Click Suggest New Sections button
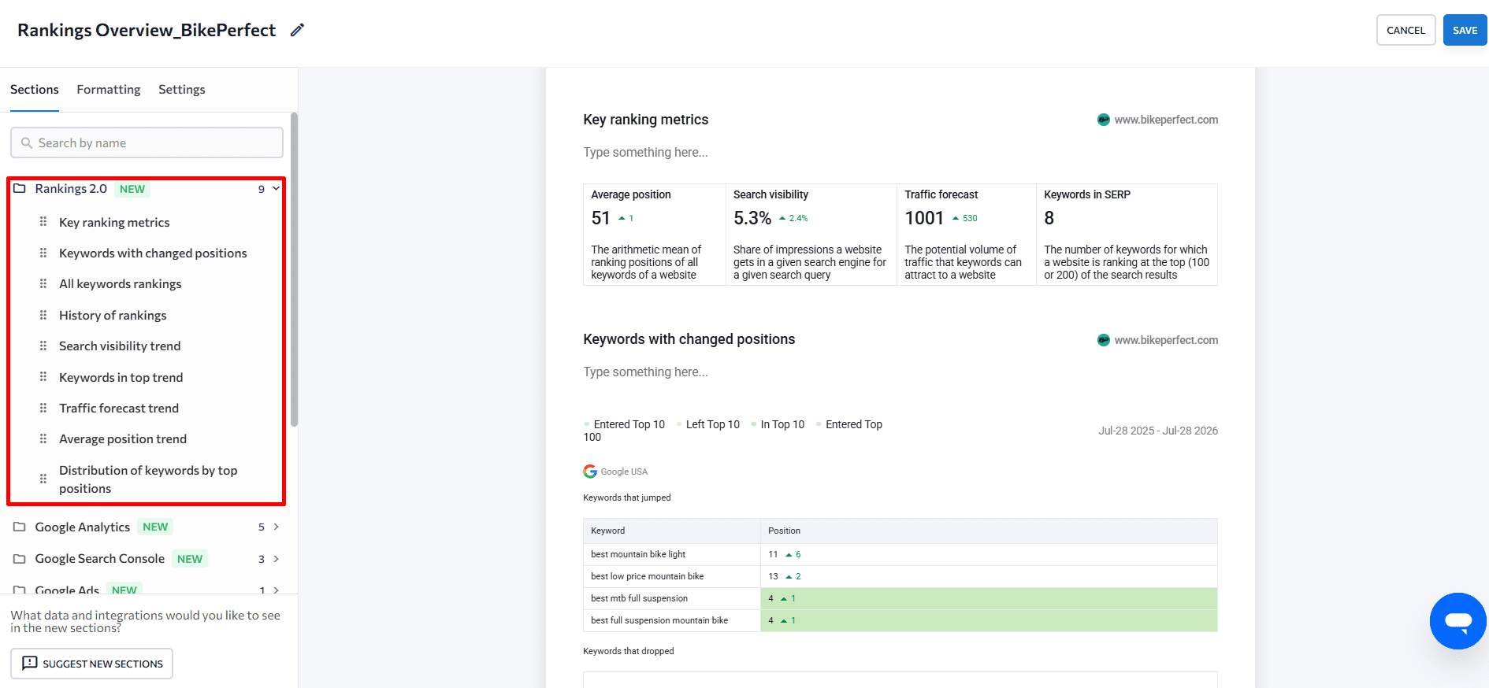The image size is (1489, 688). (x=91, y=664)
